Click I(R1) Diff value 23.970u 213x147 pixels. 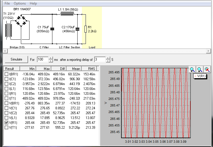(x=59, y=94)
